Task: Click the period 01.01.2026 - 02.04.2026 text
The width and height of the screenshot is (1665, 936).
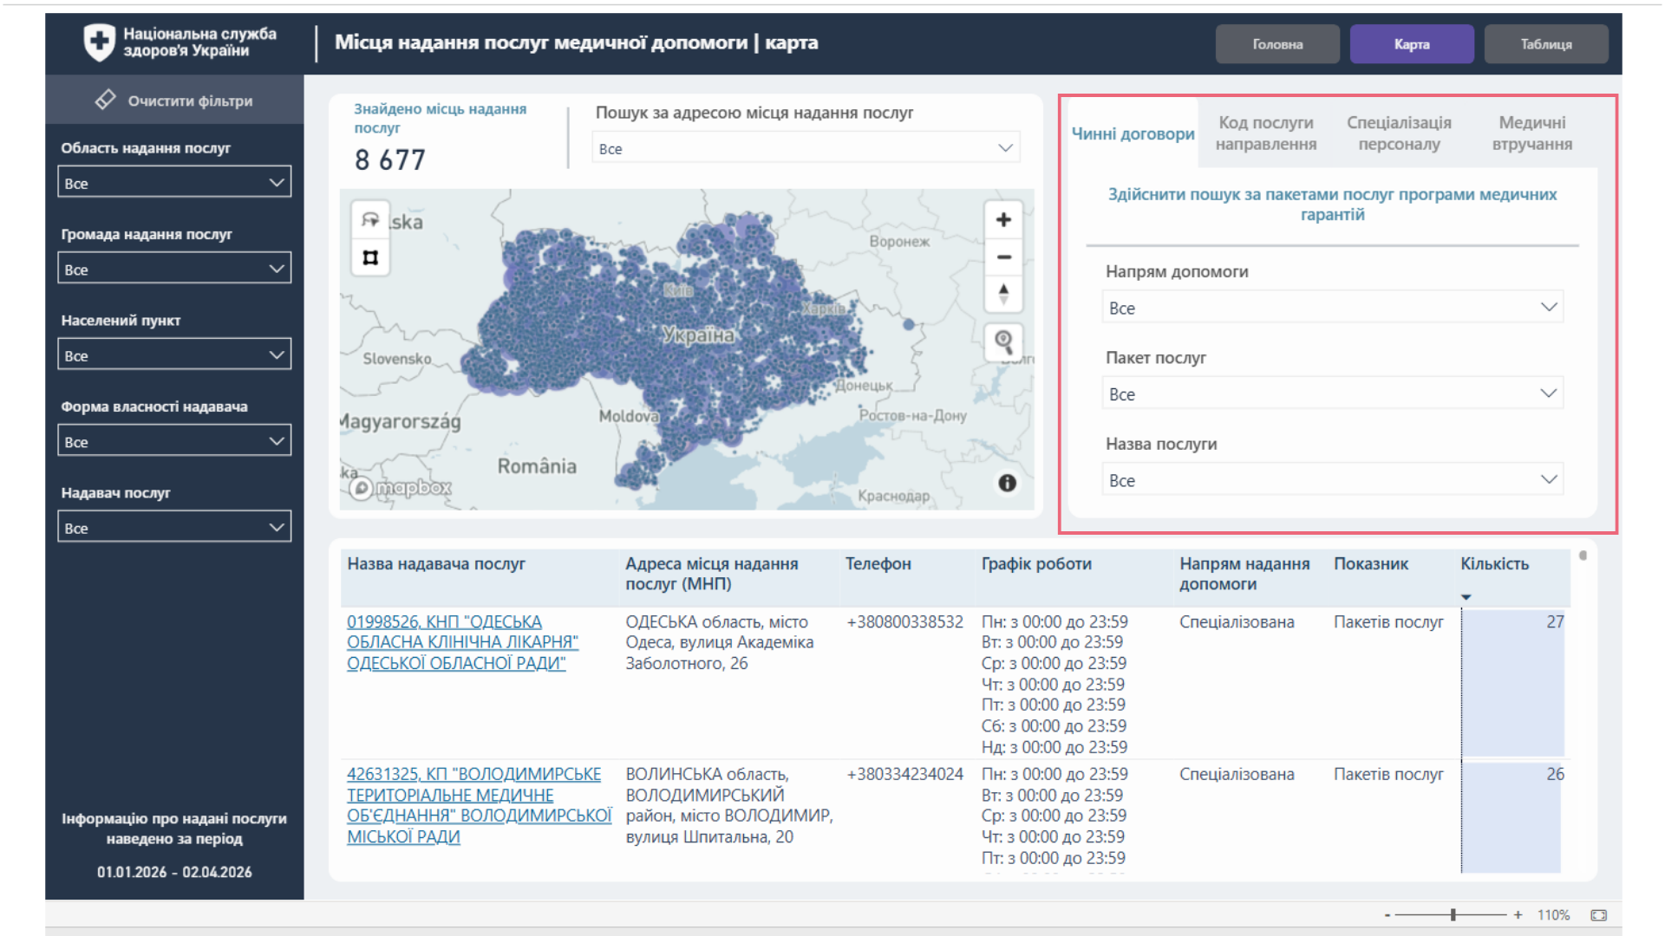Action: point(174,872)
